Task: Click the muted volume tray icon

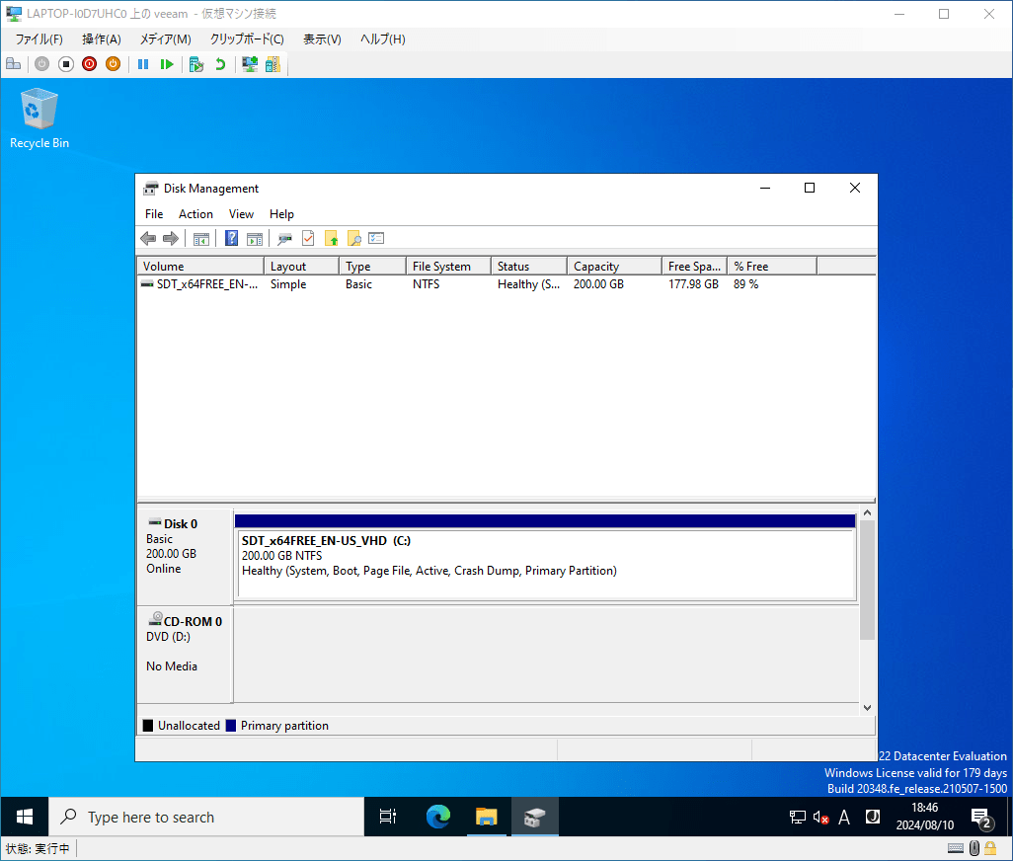Action: click(x=820, y=818)
